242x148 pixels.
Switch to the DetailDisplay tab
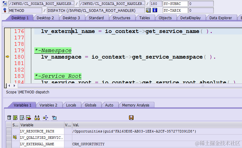click(x=191, y=18)
